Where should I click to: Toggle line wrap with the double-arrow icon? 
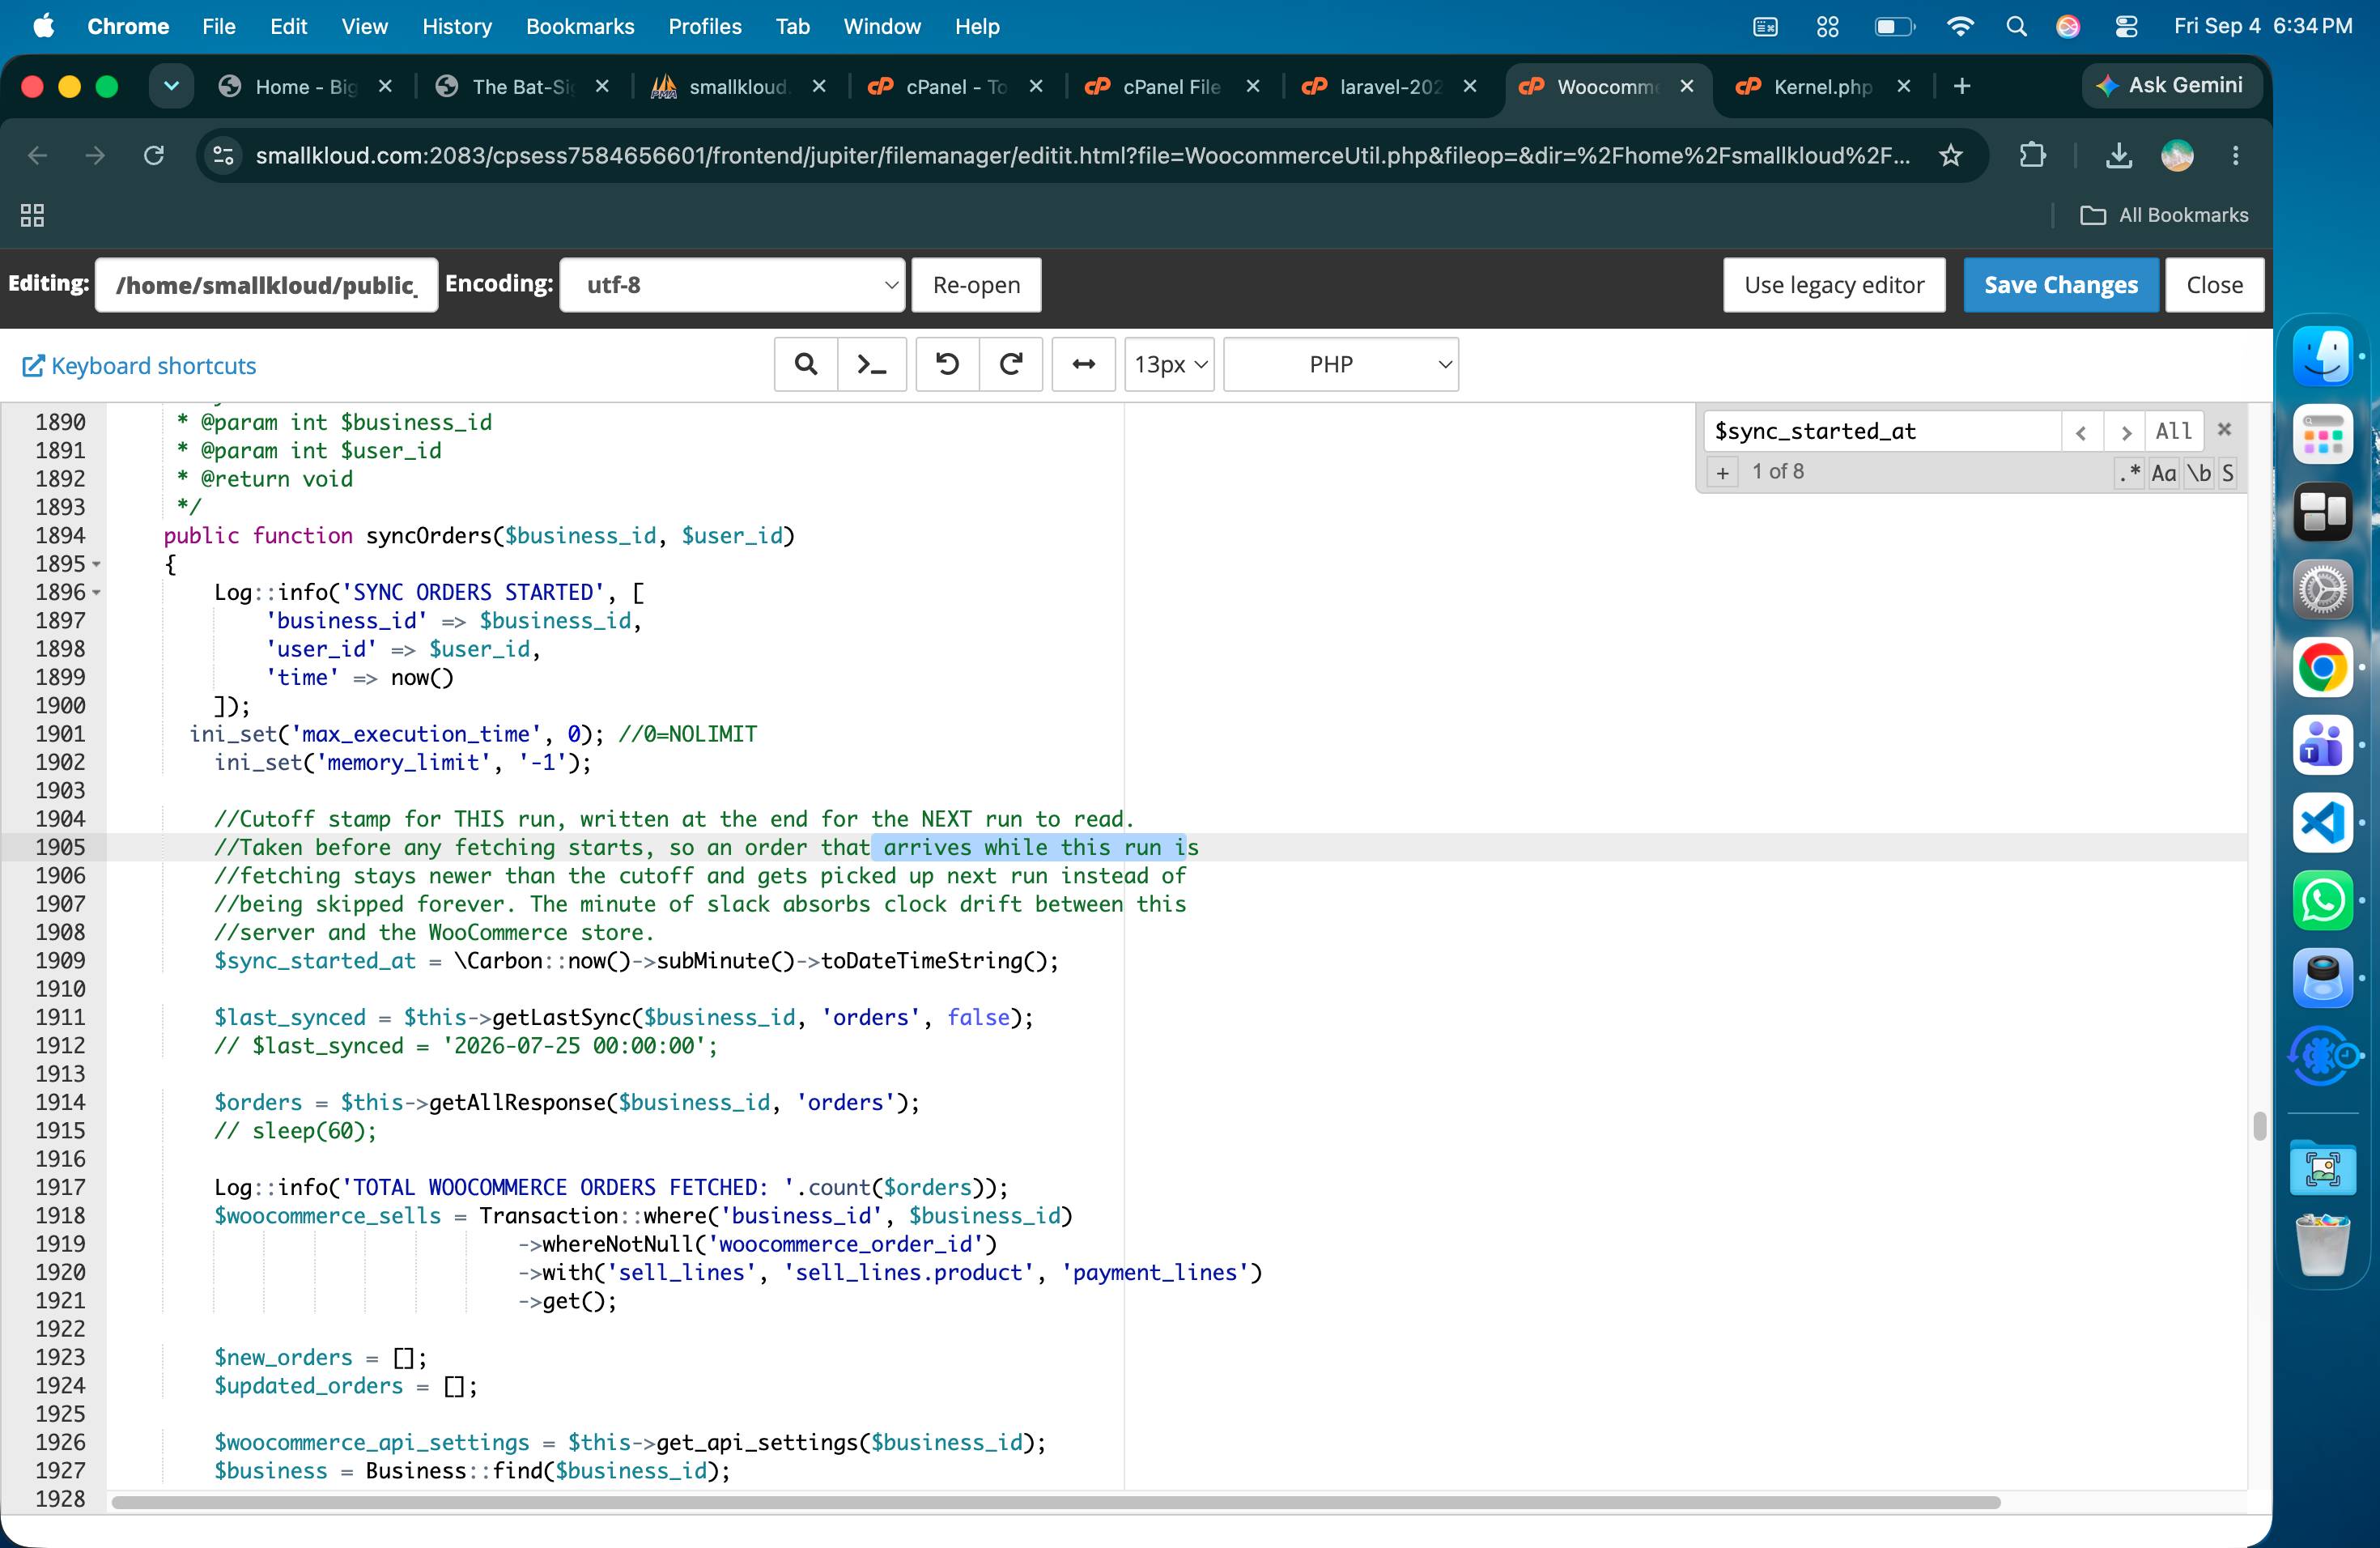pyautogui.click(x=1083, y=364)
